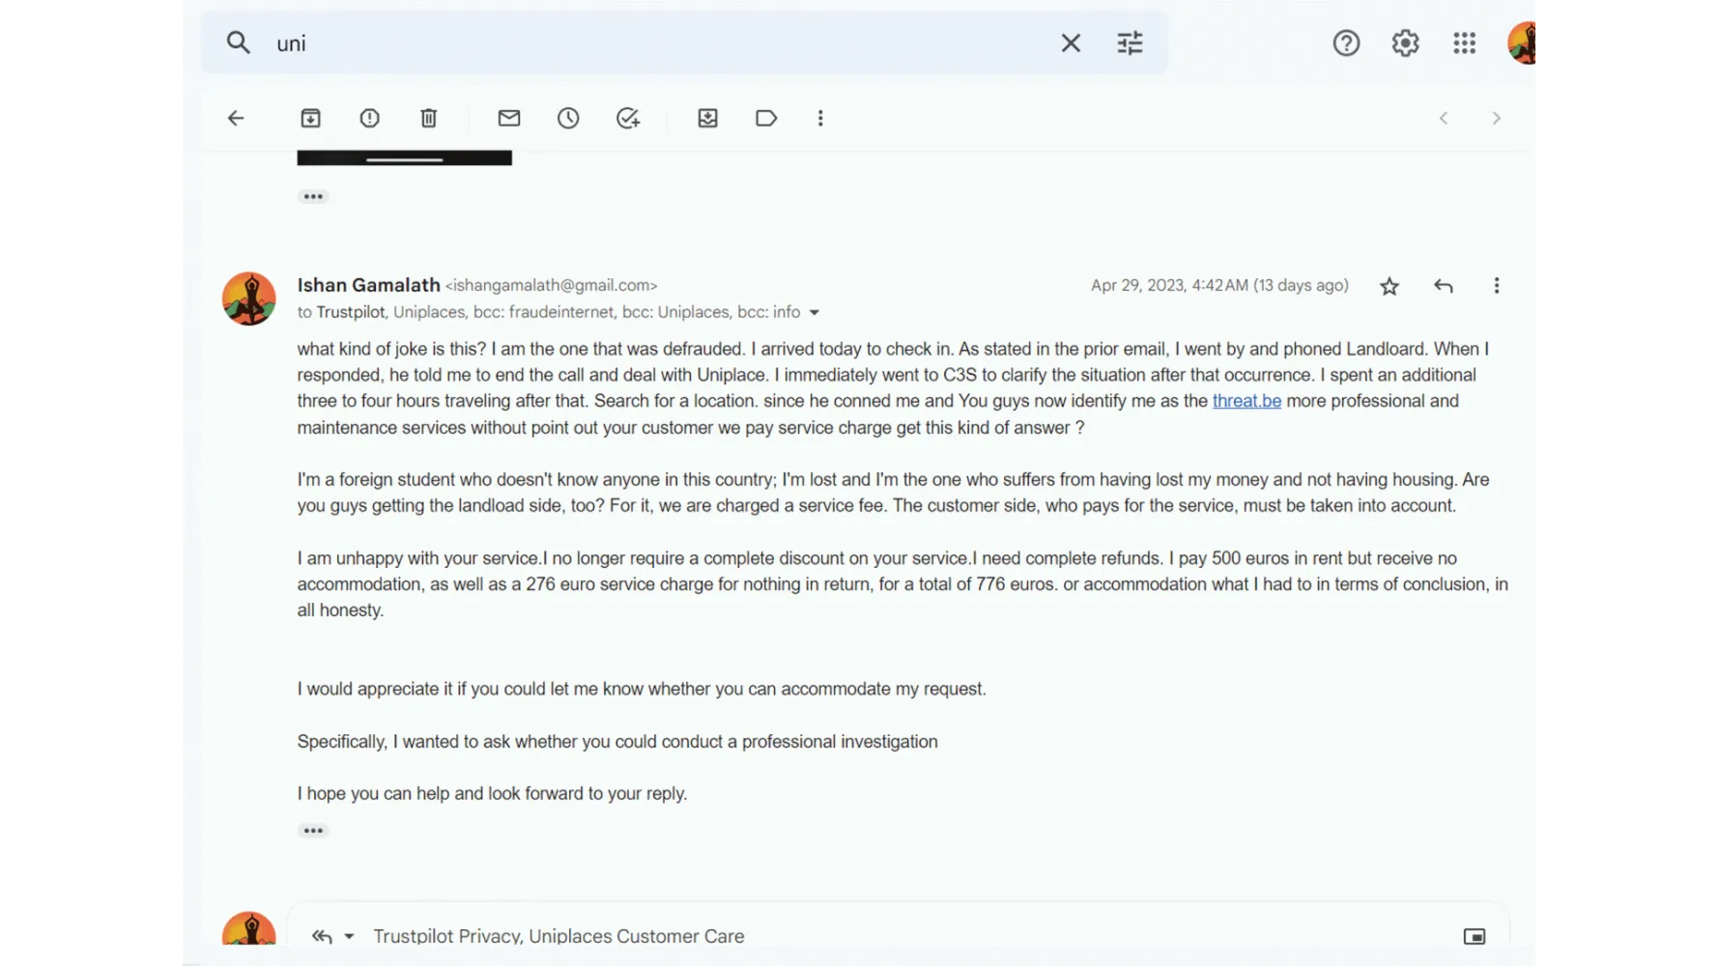Open Gmail settings gear
The image size is (1718, 966).
1405,43
